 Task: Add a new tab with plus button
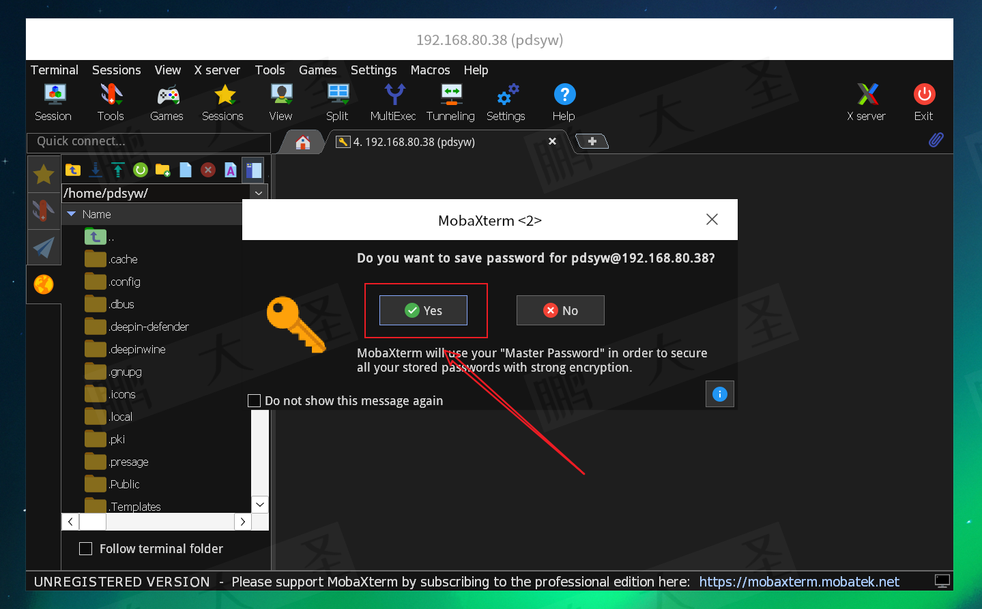592,141
